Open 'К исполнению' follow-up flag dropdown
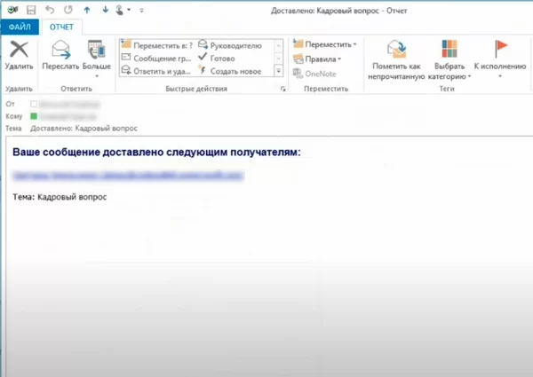This screenshot has height=377, width=533. [x=499, y=58]
